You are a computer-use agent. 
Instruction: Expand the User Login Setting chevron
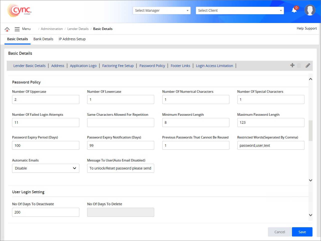(310, 215)
